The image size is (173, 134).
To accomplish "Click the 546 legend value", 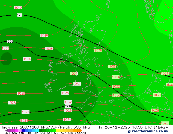I will [50, 133].
